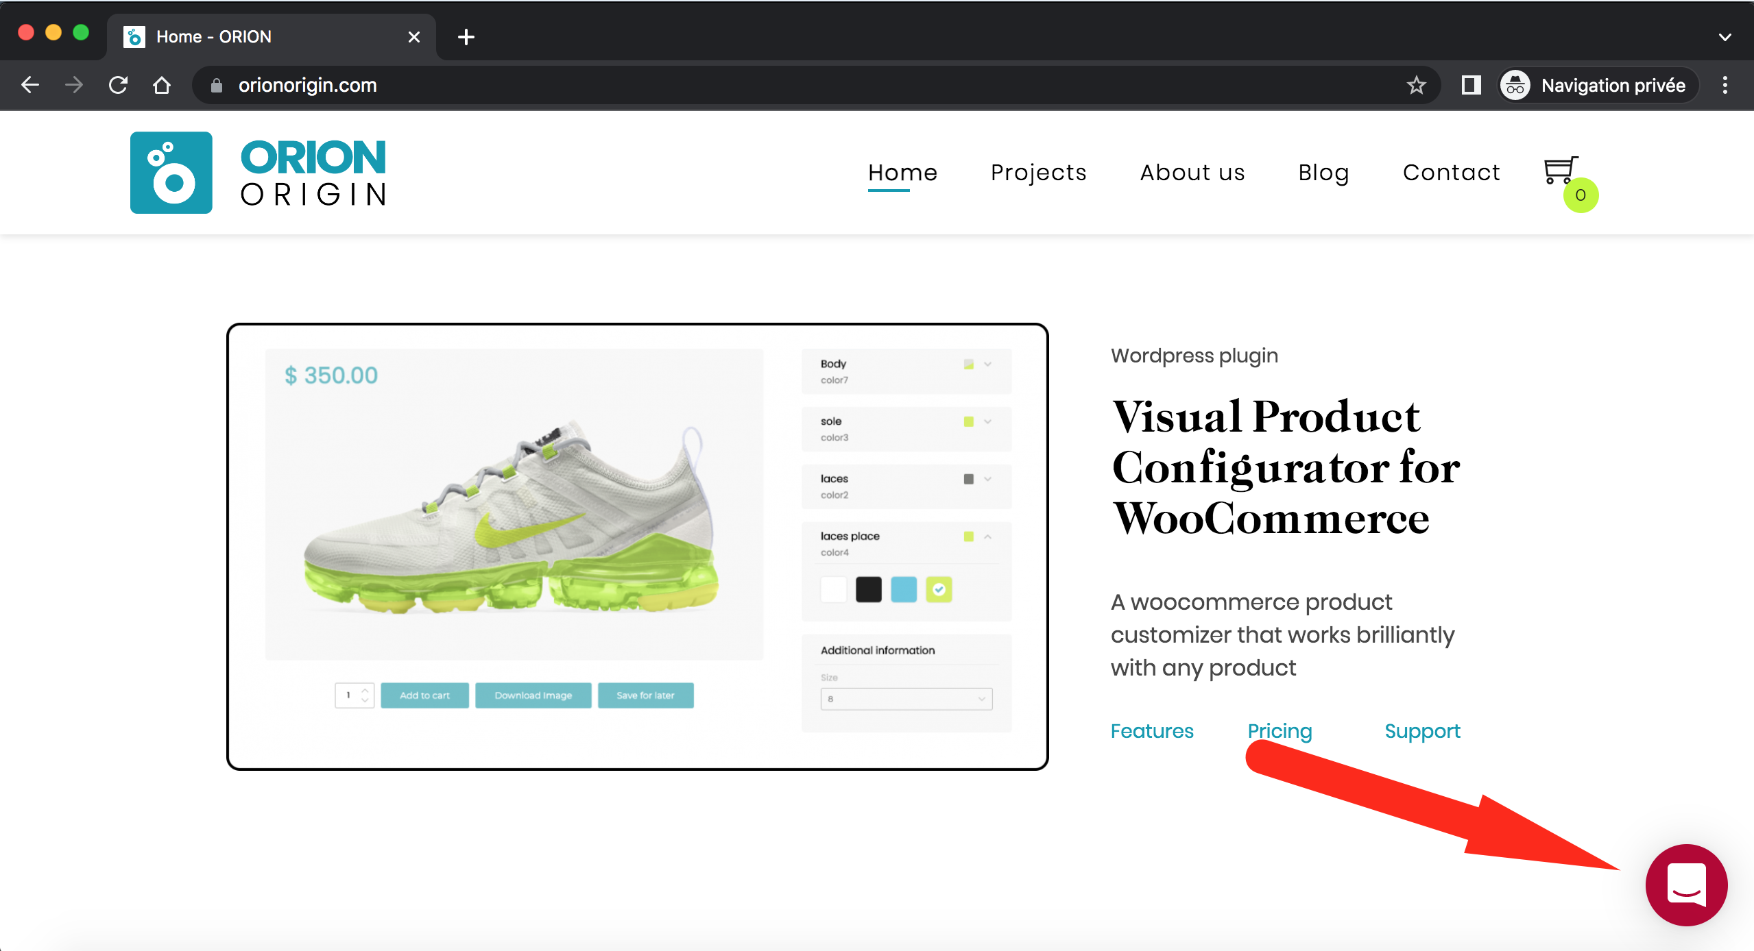Click the address bar URL

[x=308, y=86]
